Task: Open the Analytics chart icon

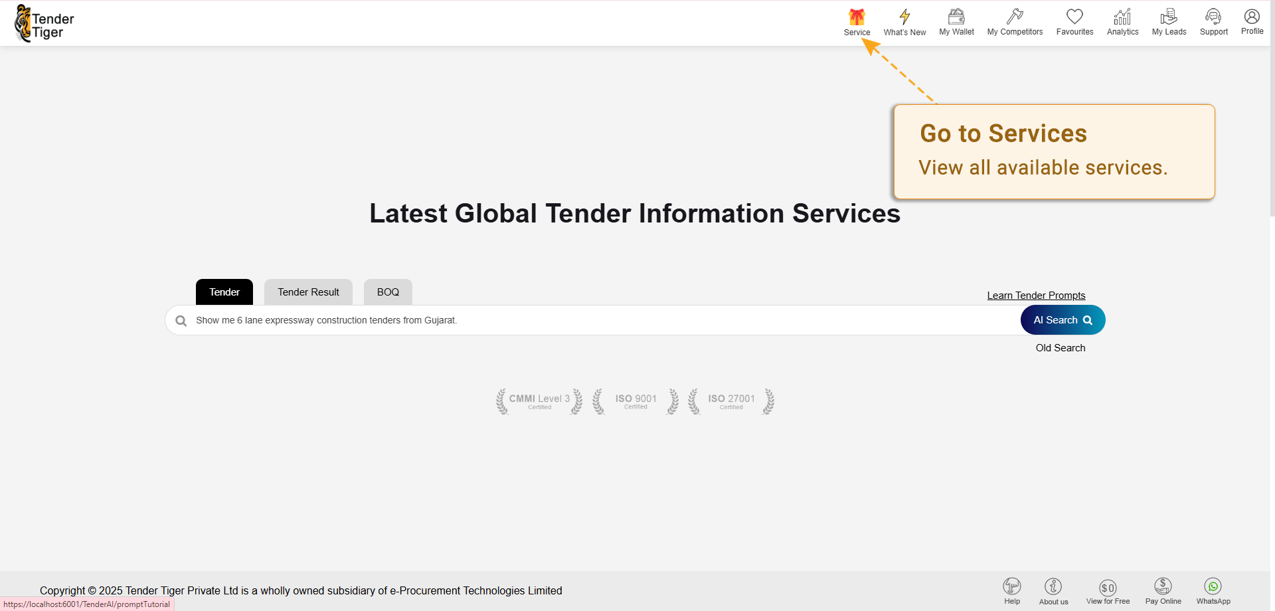Action: [1122, 17]
